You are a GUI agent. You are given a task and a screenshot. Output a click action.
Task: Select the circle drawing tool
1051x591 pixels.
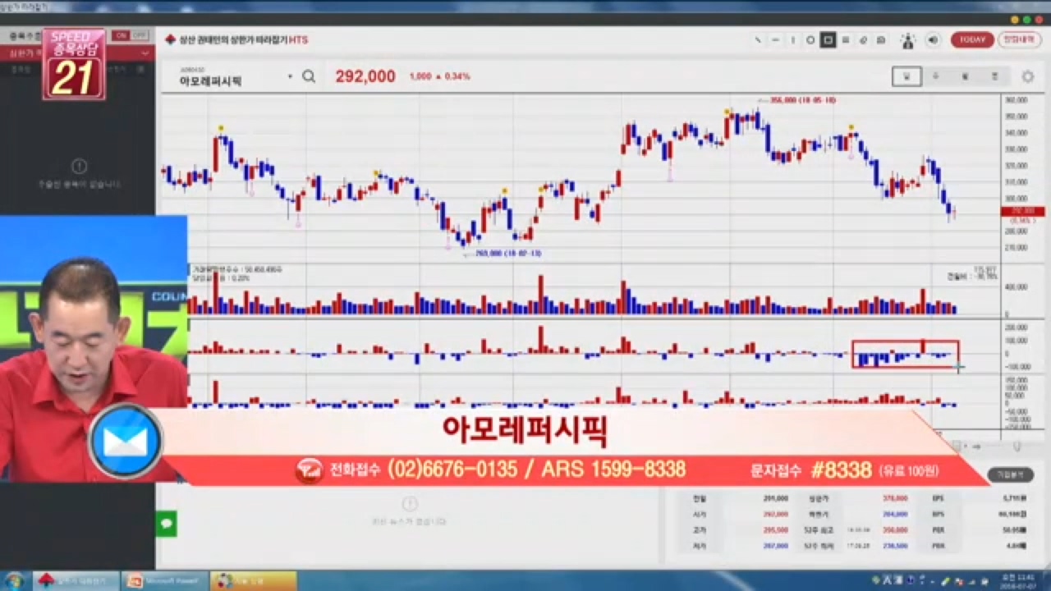click(x=810, y=40)
